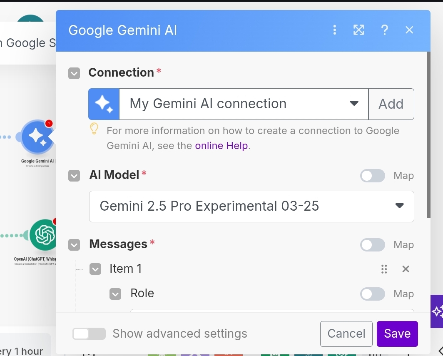Collapse the Messages section
The width and height of the screenshot is (443, 356).
(74, 245)
